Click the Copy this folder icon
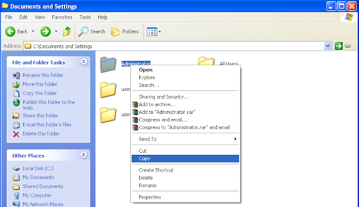The width and height of the screenshot is (359, 207). tap(16, 94)
